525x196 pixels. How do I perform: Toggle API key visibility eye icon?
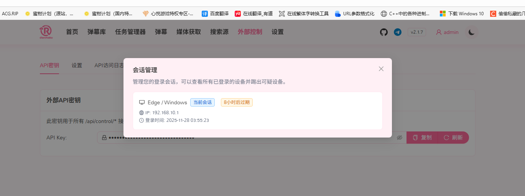click(x=400, y=138)
